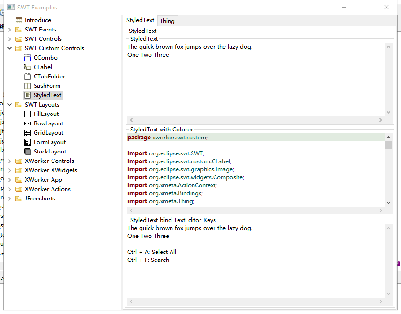Click right arrow of TextEditor Keys horizontal scrollbar
The image size is (401, 314).
381,302
